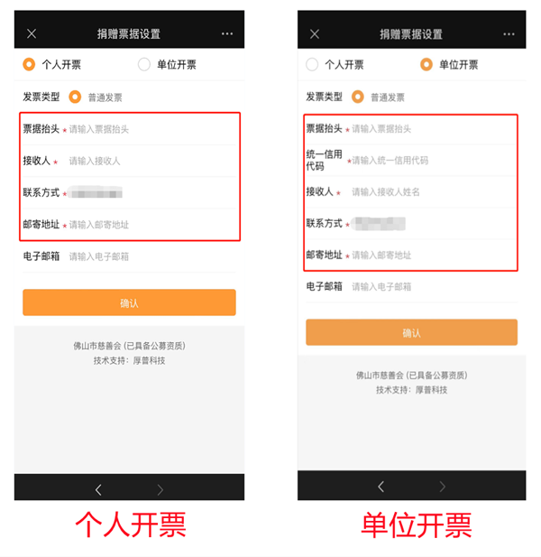
Task: Click 邮寄地址 field on left screen
Action: (151, 225)
